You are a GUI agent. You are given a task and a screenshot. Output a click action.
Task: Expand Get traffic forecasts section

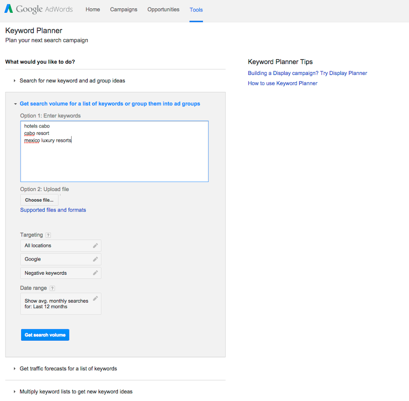(x=68, y=369)
